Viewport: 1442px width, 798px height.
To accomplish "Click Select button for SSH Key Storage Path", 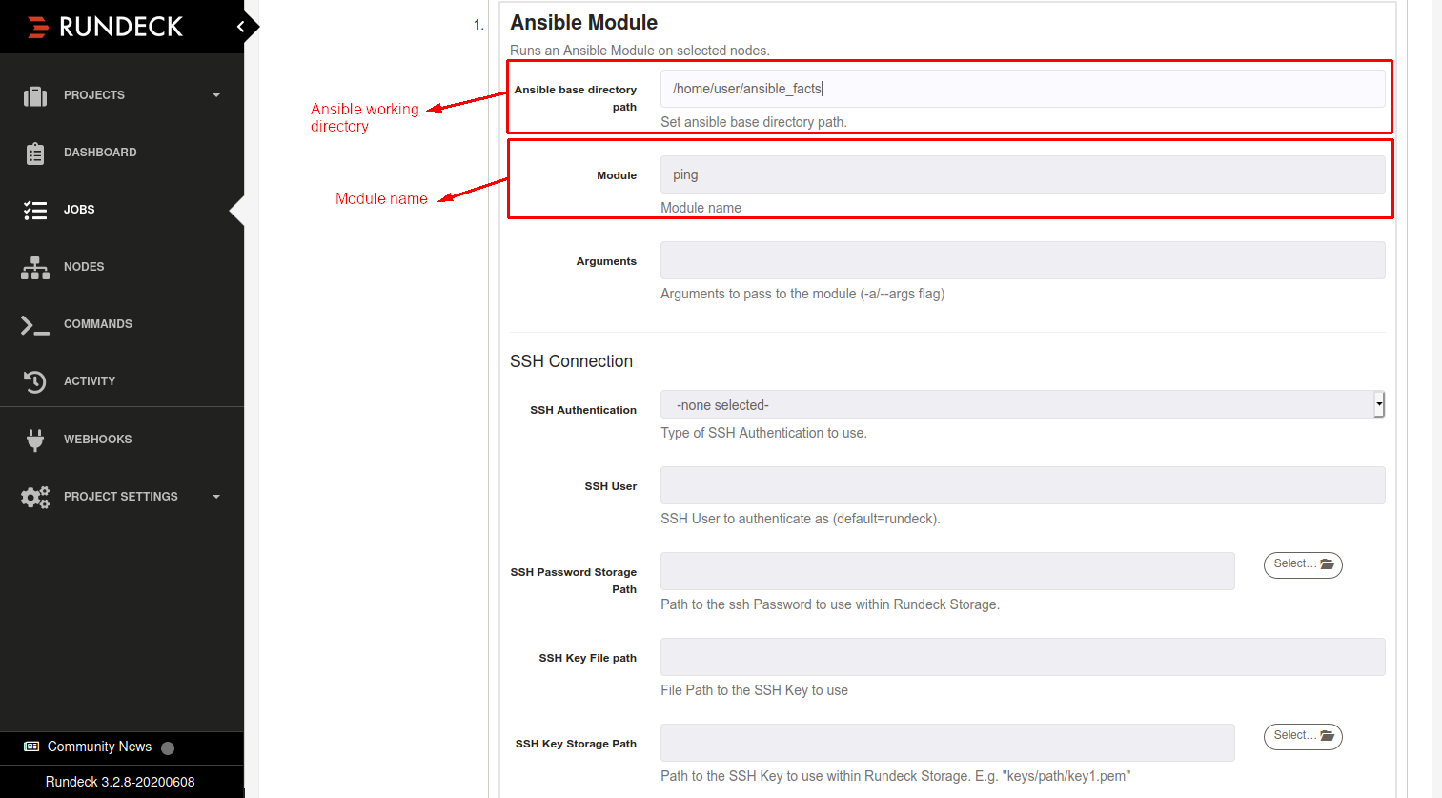I will pos(1303,736).
